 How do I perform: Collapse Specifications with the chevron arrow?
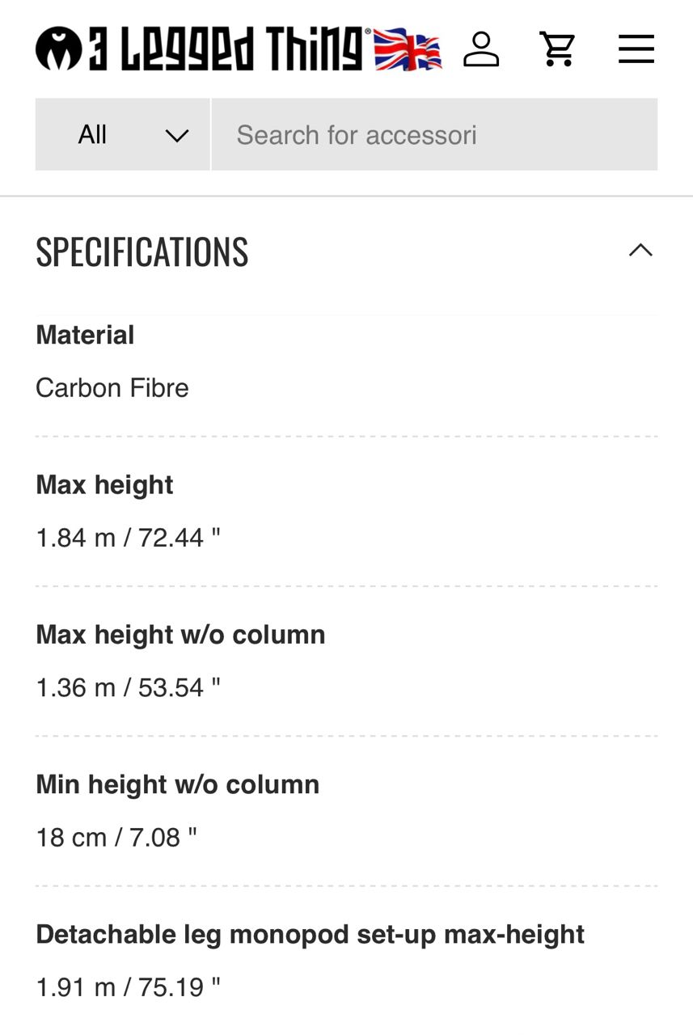[x=640, y=251]
